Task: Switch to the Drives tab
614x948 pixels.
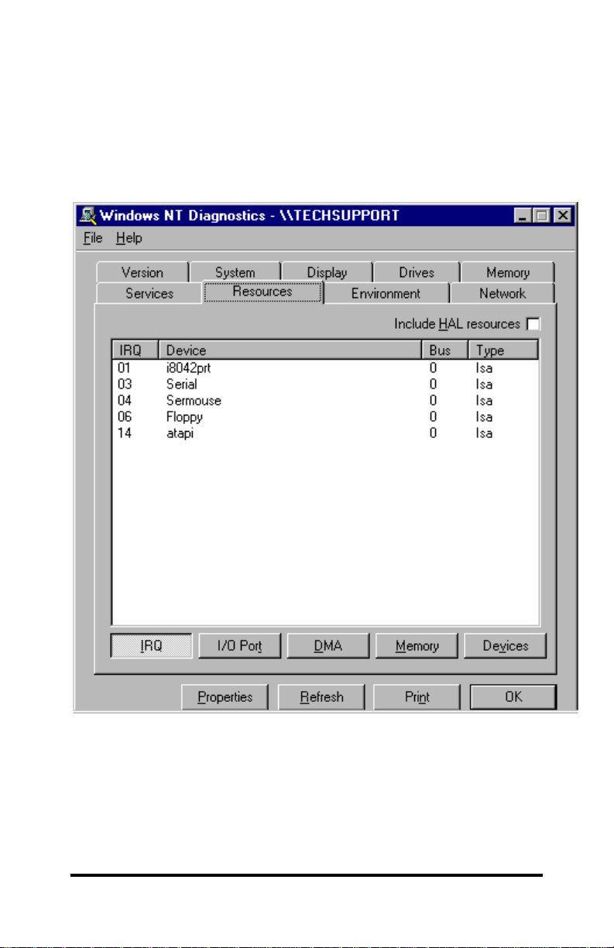Action: click(417, 272)
